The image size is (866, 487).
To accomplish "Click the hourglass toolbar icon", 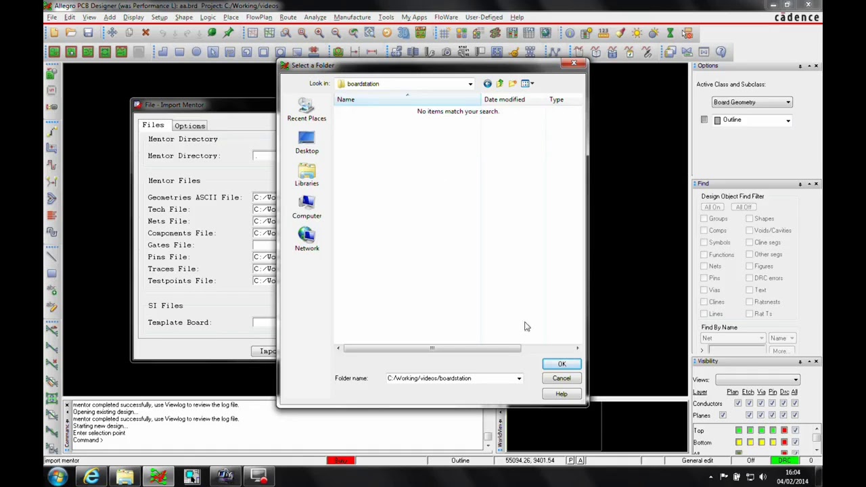I will pos(670,32).
